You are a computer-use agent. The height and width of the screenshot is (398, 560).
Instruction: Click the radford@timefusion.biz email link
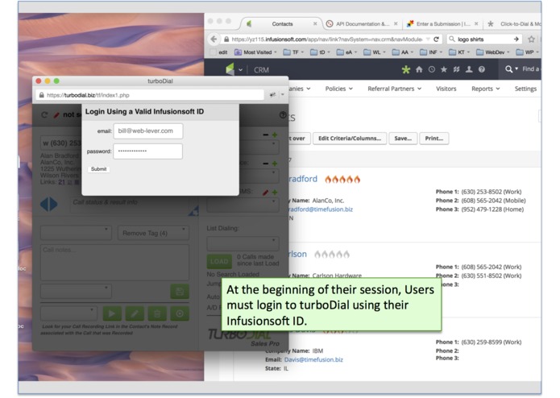[321, 209]
